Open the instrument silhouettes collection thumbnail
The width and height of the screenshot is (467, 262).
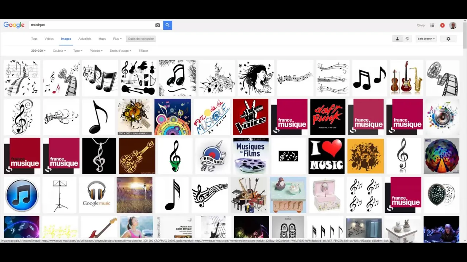tap(138, 78)
